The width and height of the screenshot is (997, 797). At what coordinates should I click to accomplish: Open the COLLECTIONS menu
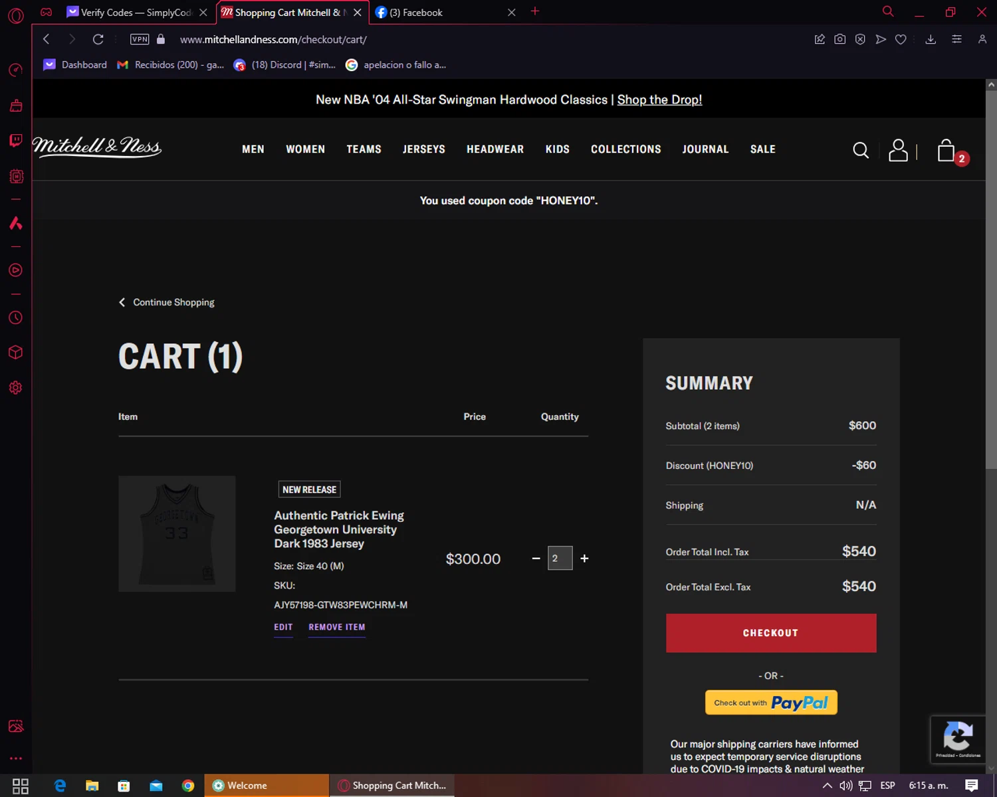click(626, 149)
